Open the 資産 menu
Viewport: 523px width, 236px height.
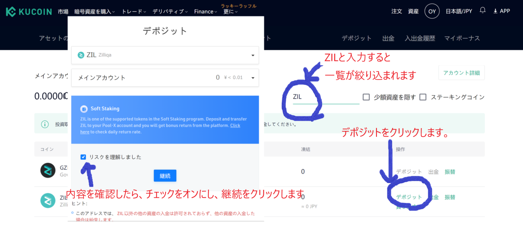click(x=414, y=11)
